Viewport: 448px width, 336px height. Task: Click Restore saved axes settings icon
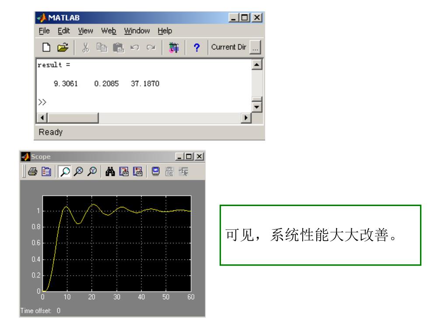(137, 171)
